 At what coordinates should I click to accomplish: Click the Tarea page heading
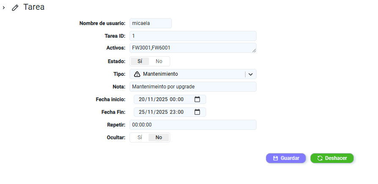point(34,7)
